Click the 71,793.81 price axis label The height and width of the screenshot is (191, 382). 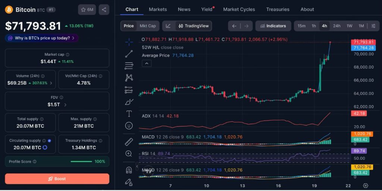(363, 42)
